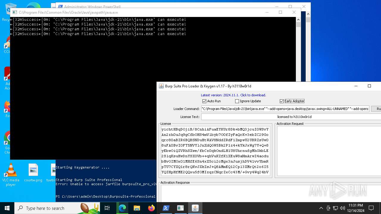Viewport: 381px width, 214px height.
Task: Click the PowerShell window title bar icon
Action: click(x=60, y=6)
